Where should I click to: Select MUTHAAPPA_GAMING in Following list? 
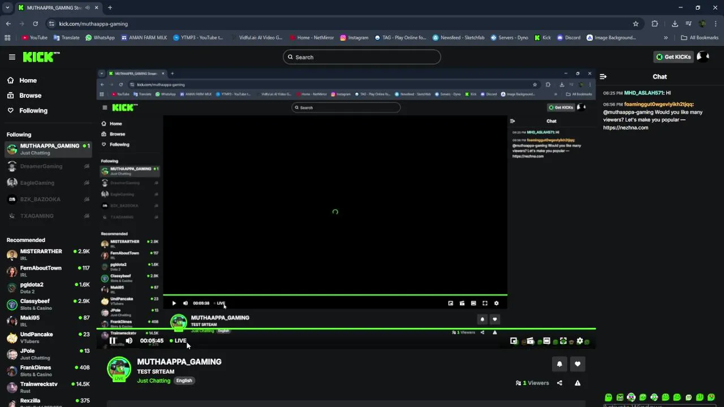(x=48, y=149)
